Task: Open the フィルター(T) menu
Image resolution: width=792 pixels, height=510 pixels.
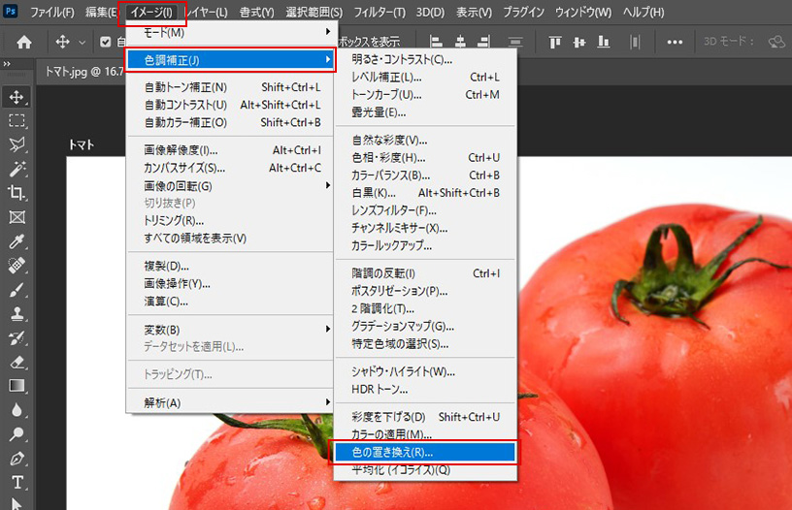Action: (x=379, y=12)
